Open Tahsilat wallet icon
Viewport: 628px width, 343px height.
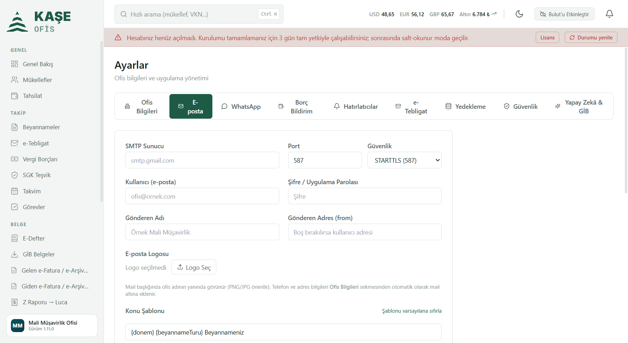tap(14, 96)
